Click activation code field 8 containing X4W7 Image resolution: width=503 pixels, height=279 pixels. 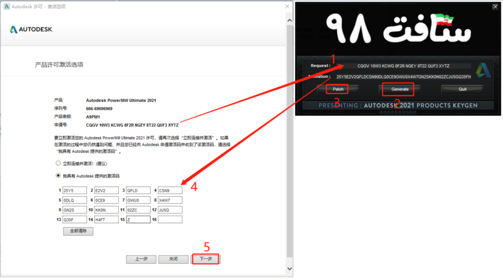(170, 200)
